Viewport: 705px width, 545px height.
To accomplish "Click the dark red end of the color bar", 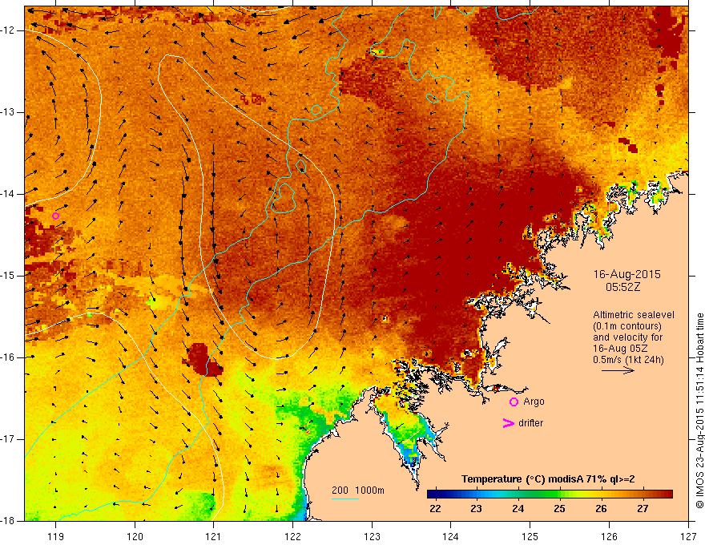I will click(668, 494).
